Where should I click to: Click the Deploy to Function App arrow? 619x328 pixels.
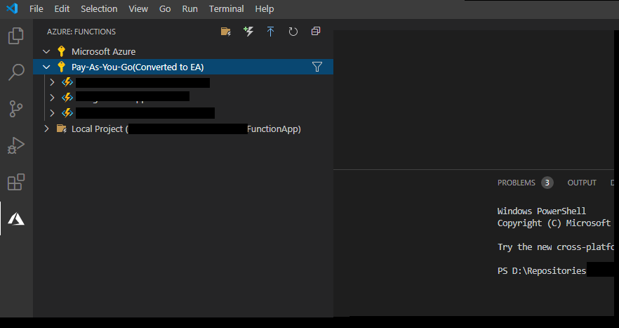pyautogui.click(x=270, y=32)
